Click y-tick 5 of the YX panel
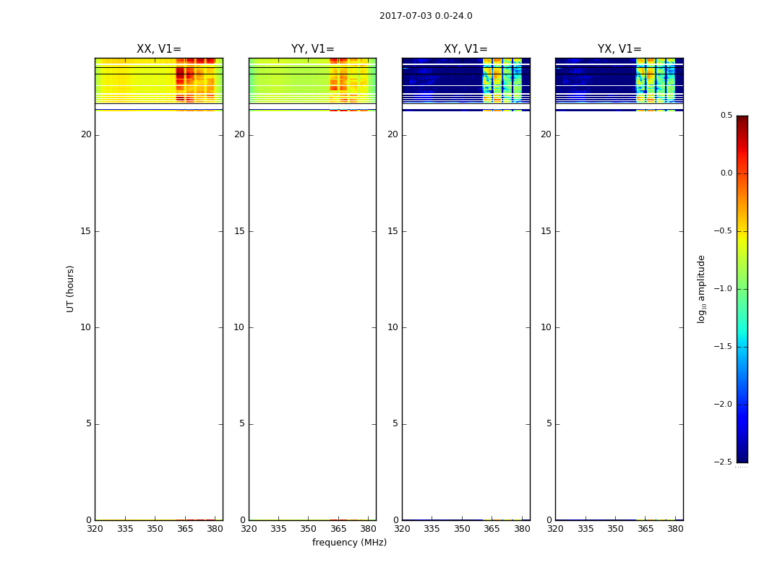759x578 pixels. pos(549,423)
